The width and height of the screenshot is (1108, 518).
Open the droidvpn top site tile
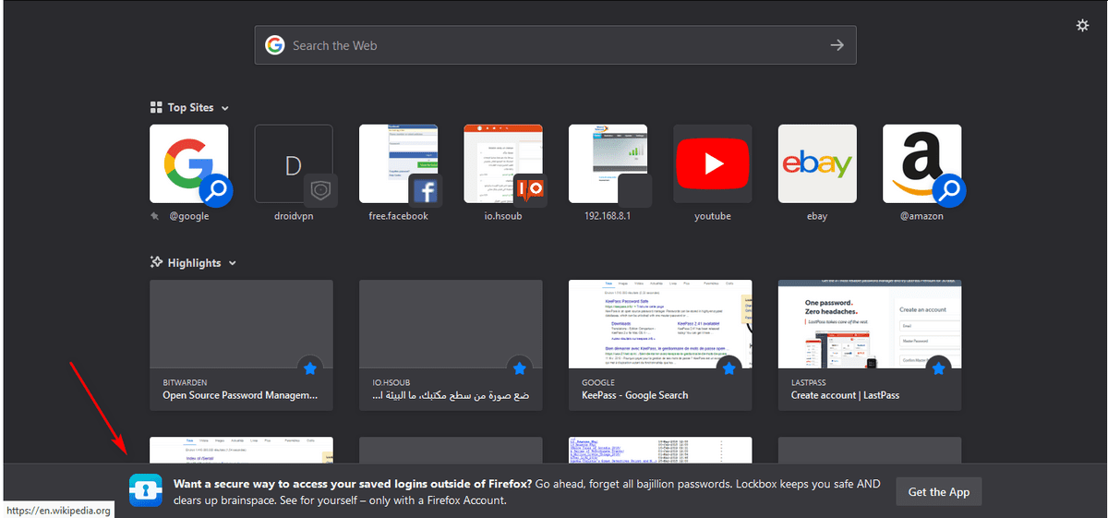coord(294,164)
